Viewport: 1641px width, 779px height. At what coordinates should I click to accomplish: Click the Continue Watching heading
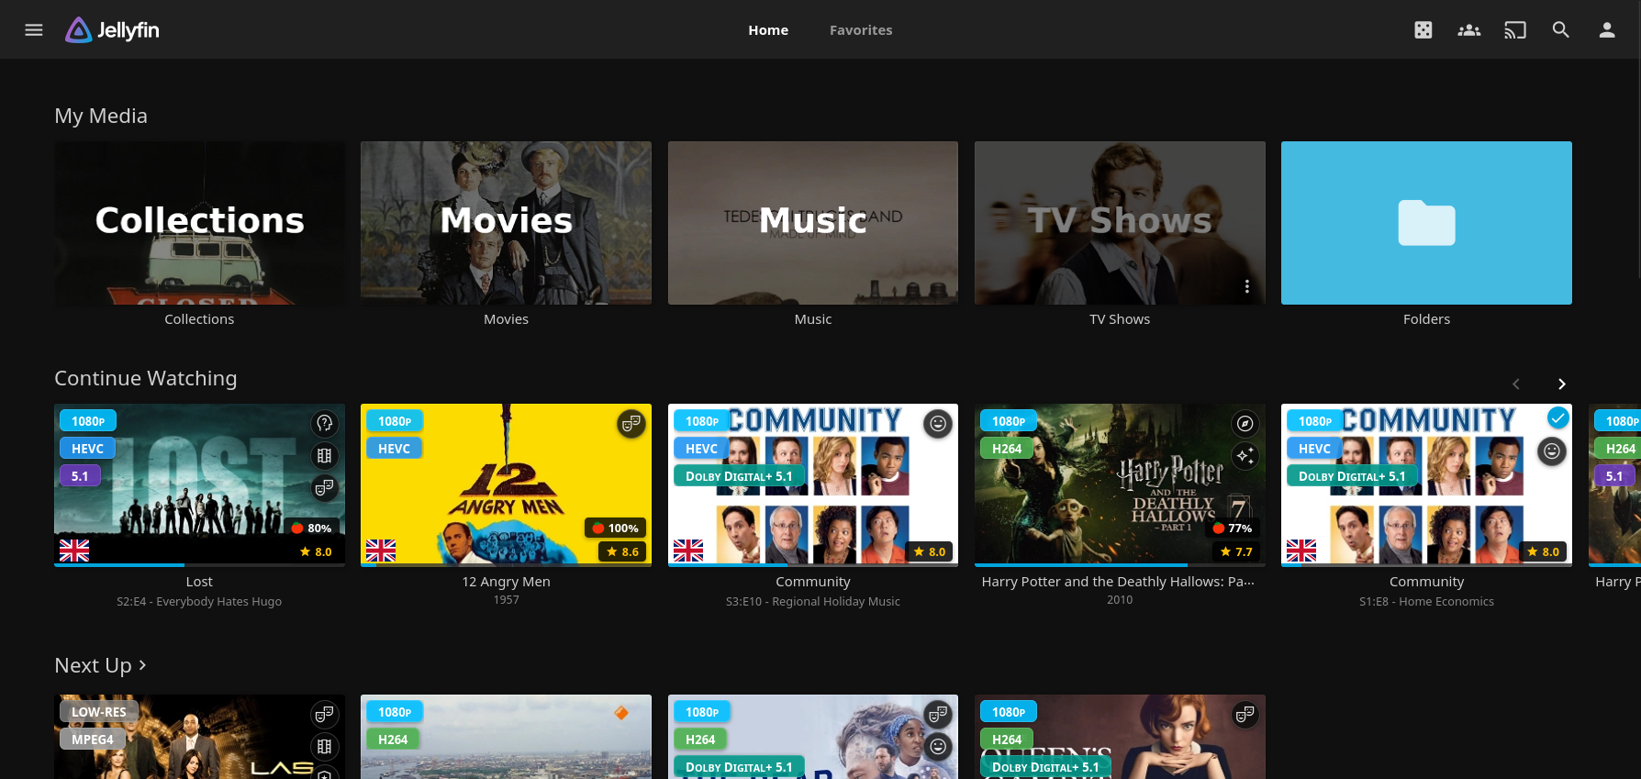point(146,378)
